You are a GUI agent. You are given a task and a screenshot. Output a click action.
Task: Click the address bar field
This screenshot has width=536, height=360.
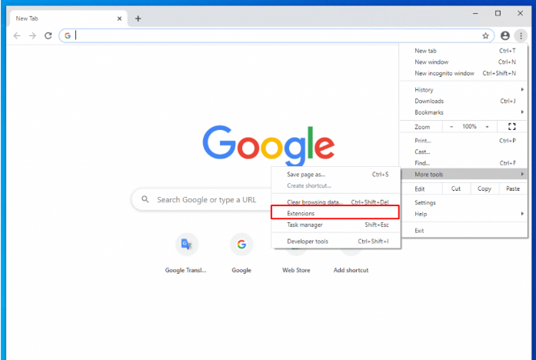pos(276,35)
